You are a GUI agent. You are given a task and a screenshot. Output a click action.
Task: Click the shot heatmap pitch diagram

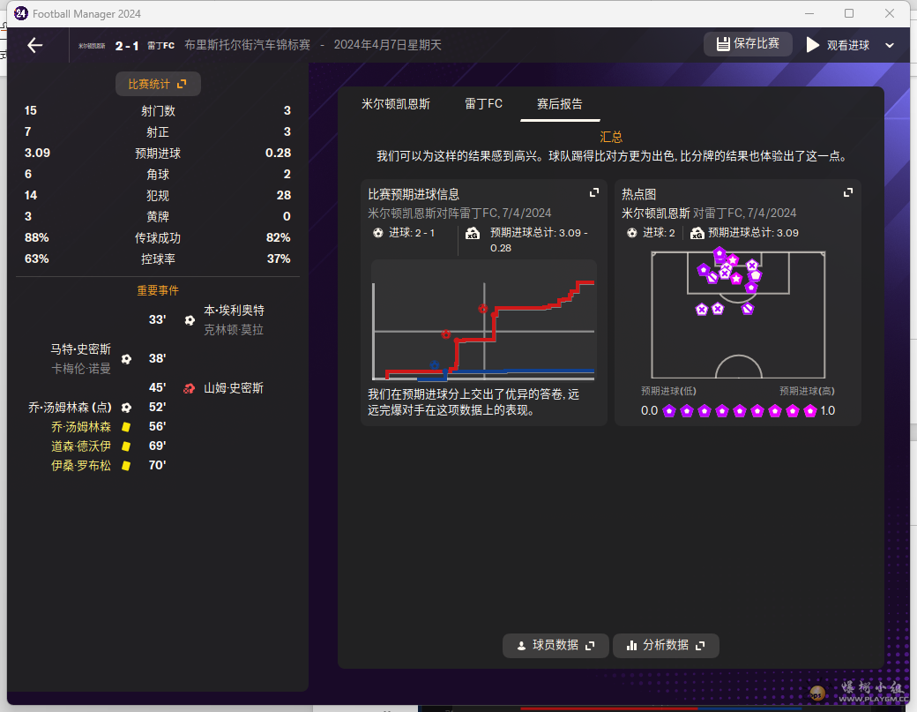click(738, 315)
